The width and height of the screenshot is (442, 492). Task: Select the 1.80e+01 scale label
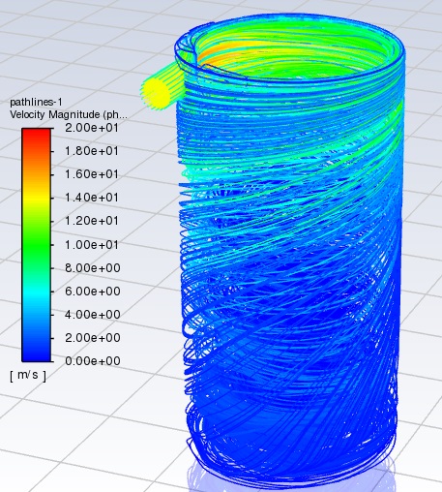[x=92, y=151]
